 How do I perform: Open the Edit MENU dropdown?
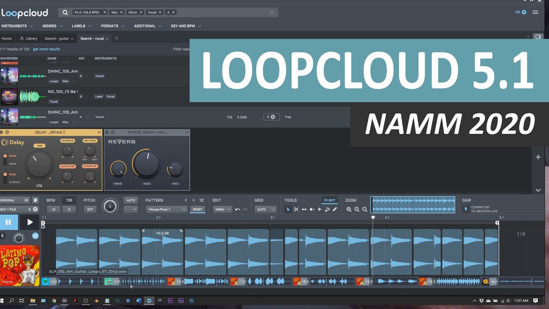pyautogui.click(x=223, y=209)
